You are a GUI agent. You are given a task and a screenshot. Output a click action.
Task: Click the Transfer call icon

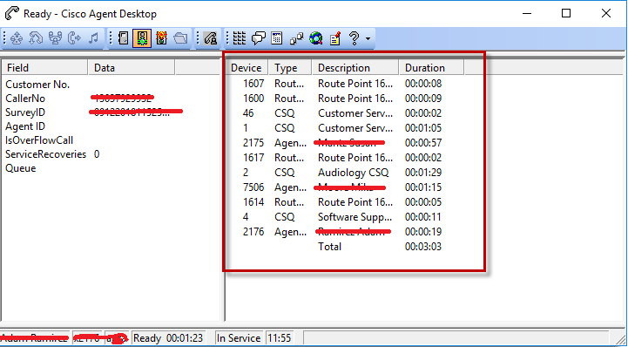74,38
